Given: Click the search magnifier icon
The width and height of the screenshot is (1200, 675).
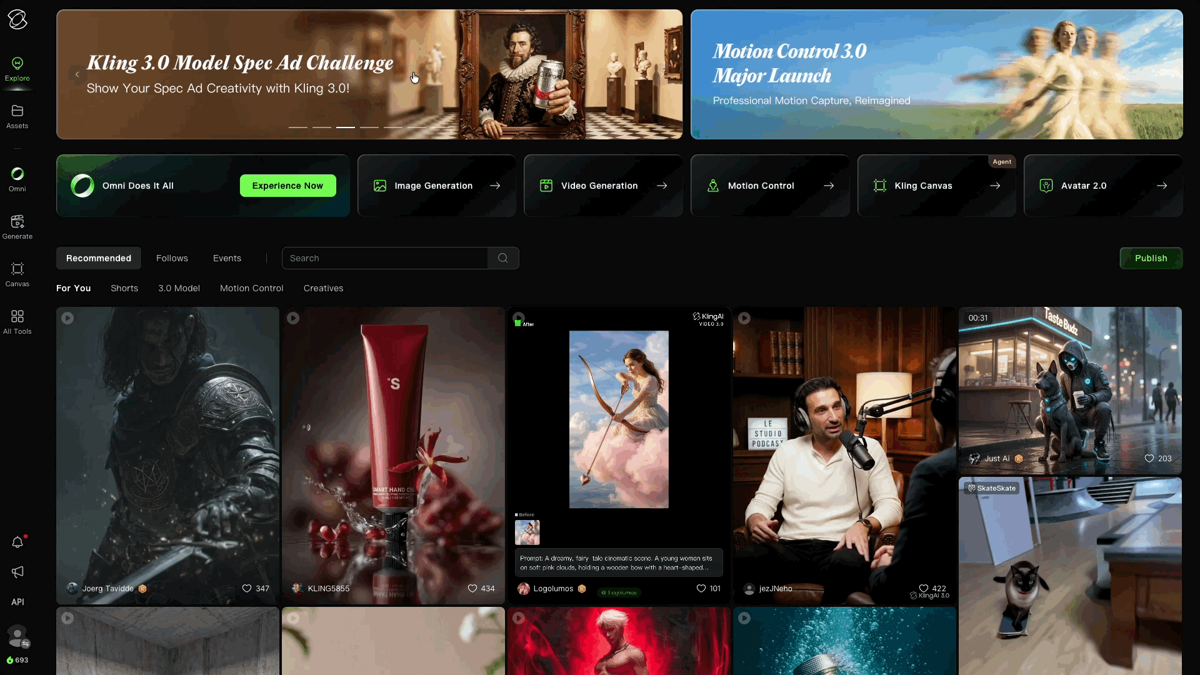Looking at the screenshot, I should click(x=502, y=258).
